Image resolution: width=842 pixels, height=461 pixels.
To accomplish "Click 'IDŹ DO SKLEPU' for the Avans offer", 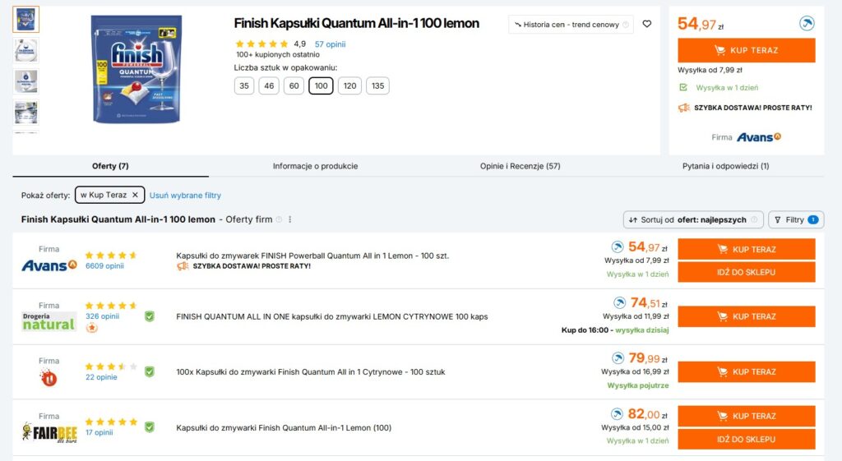I will tap(747, 272).
